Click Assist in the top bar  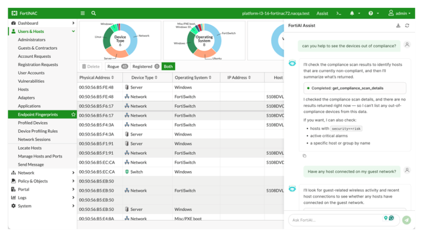click(322, 14)
